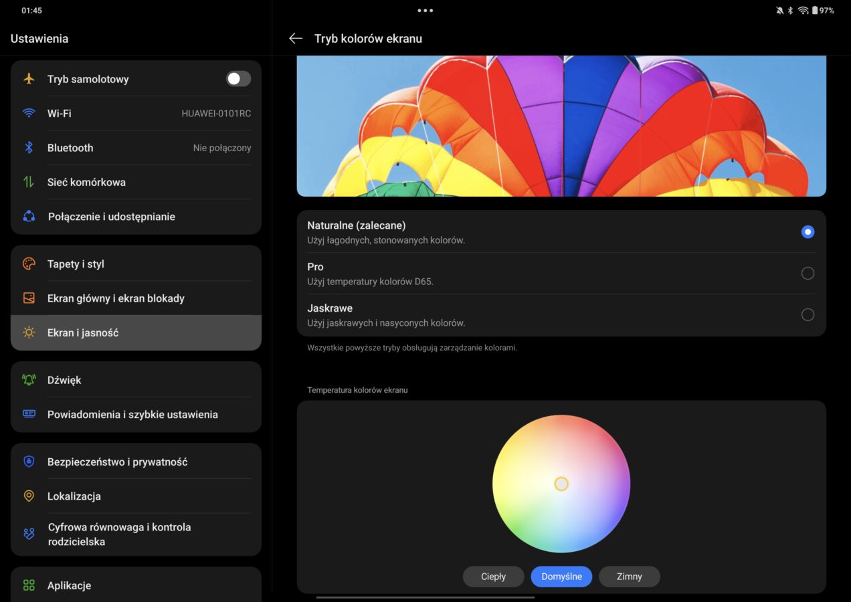This screenshot has width=851, height=602.
Task: Open Lokalizacja settings
Action: (x=136, y=496)
